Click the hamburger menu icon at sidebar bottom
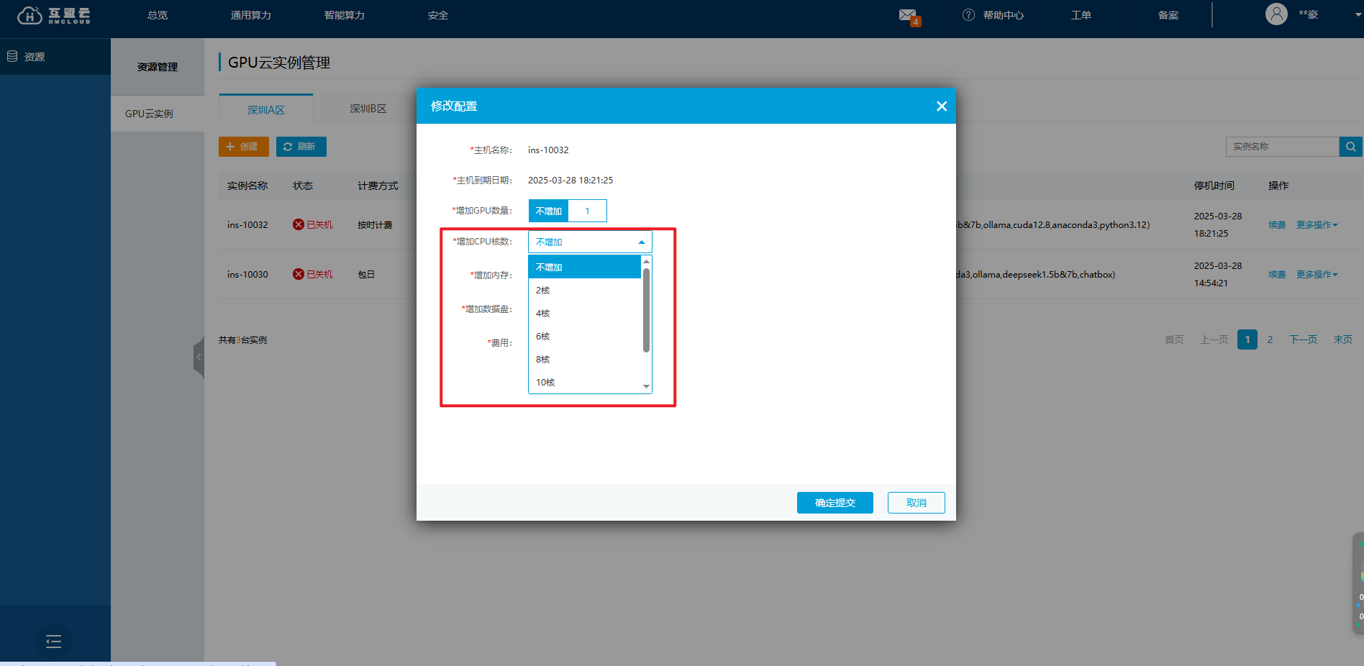This screenshot has width=1364, height=666. [x=54, y=641]
